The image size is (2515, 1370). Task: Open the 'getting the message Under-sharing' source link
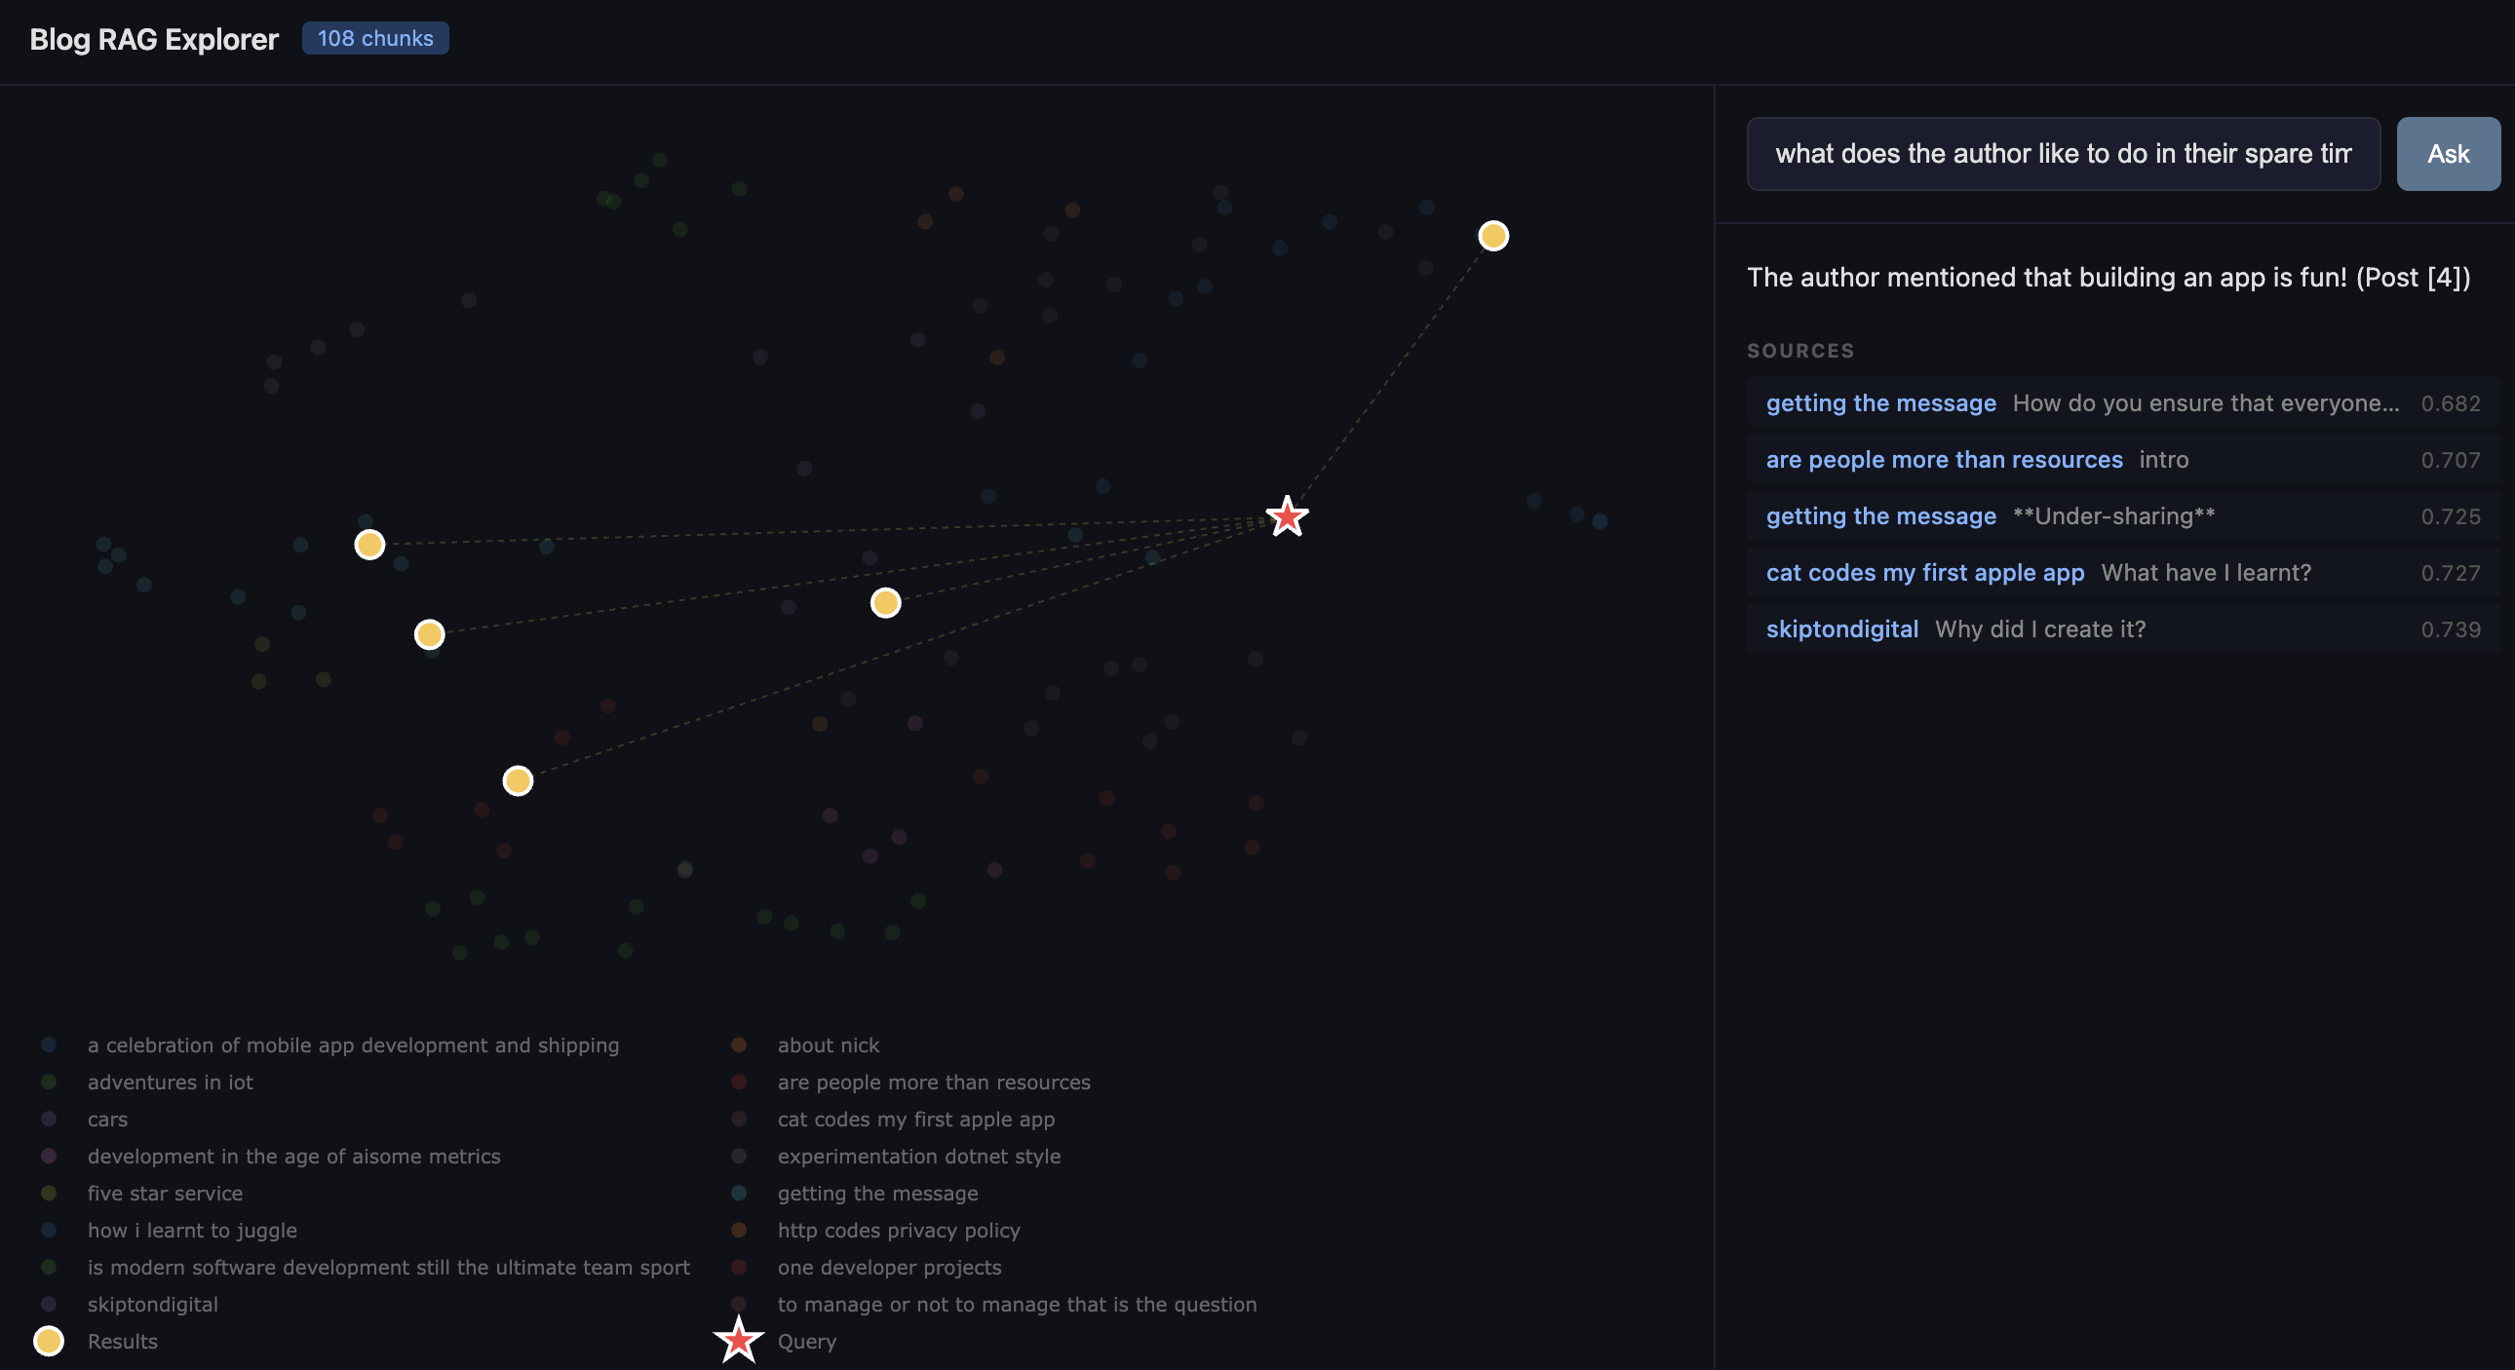pyautogui.click(x=1879, y=516)
